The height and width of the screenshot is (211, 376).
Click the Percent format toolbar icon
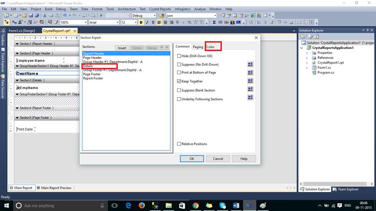(x=189, y=22)
